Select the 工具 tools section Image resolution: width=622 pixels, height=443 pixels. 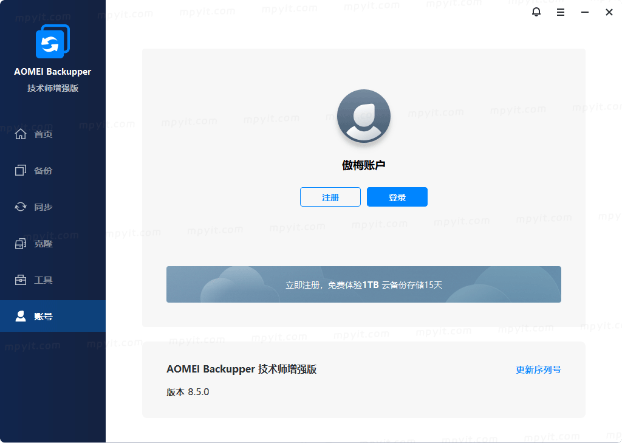tap(53, 280)
